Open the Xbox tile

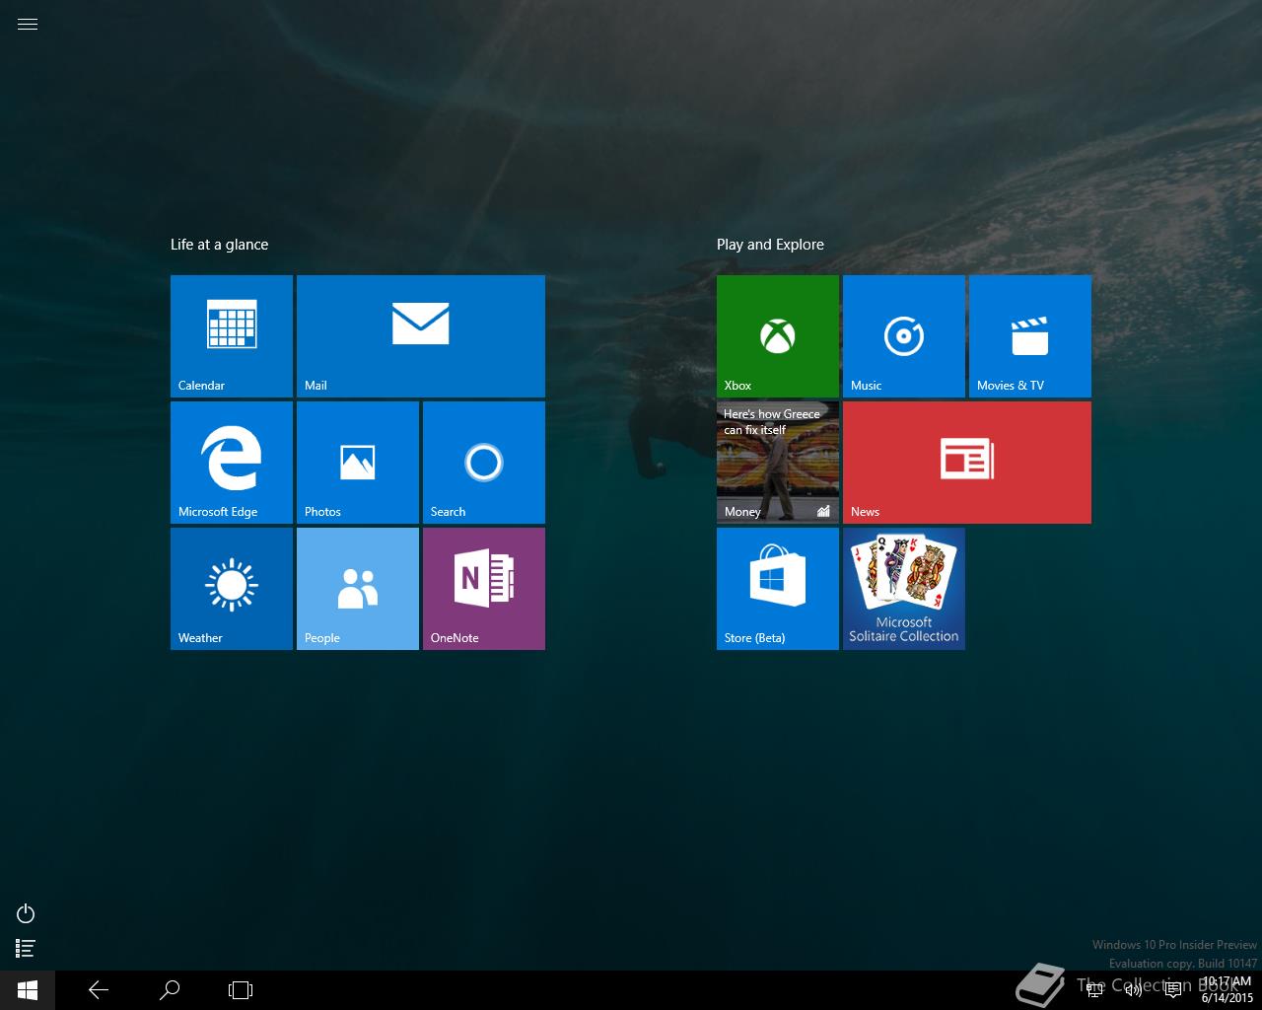pyautogui.click(x=778, y=336)
